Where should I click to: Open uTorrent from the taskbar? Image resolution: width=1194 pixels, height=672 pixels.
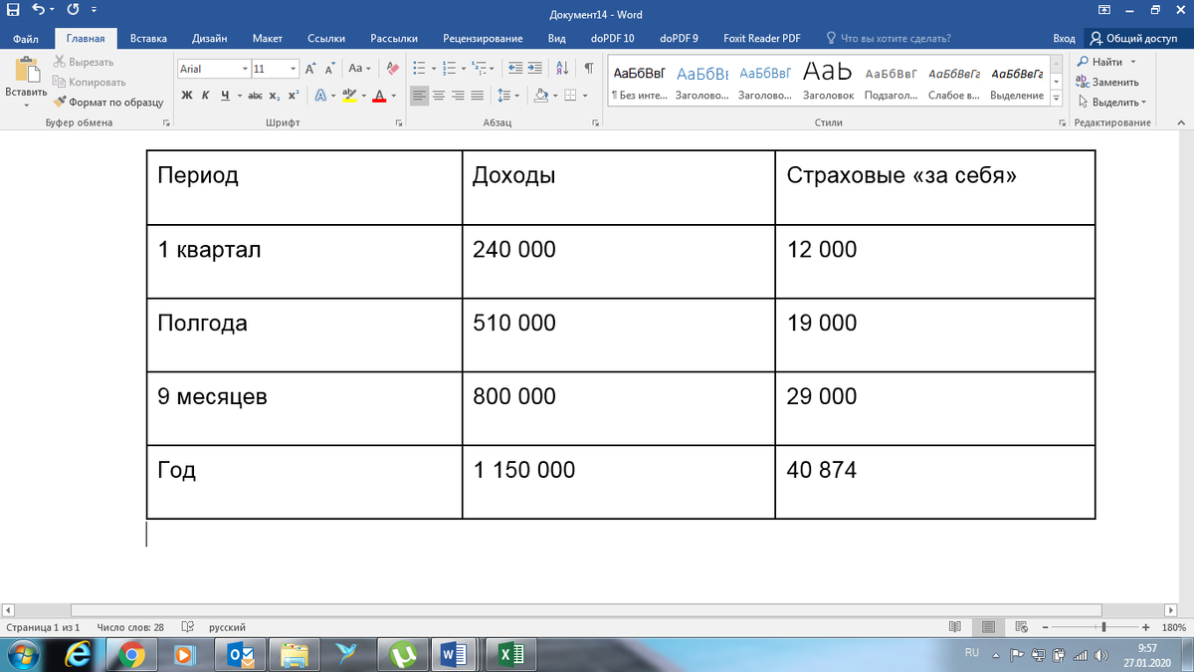(x=403, y=654)
